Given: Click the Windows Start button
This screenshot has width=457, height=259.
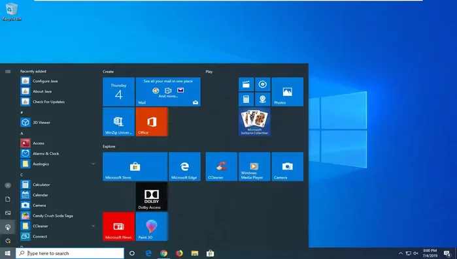Looking at the screenshot, I should click(8, 254).
